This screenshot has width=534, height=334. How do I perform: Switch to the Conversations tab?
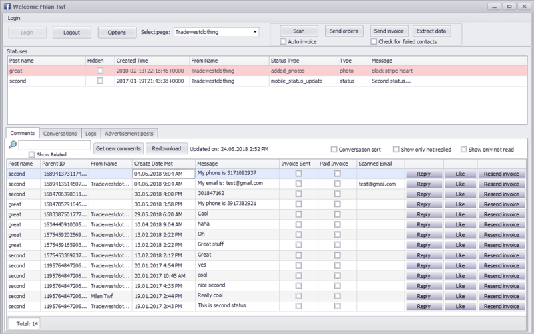click(x=60, y=133)
